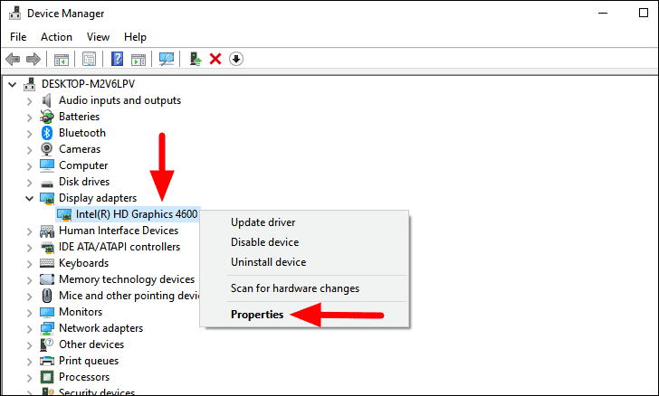The height and width of the screenshot is (396, 659).
Task: Collapse the Display adapters chevron
Action: [29, 199]
